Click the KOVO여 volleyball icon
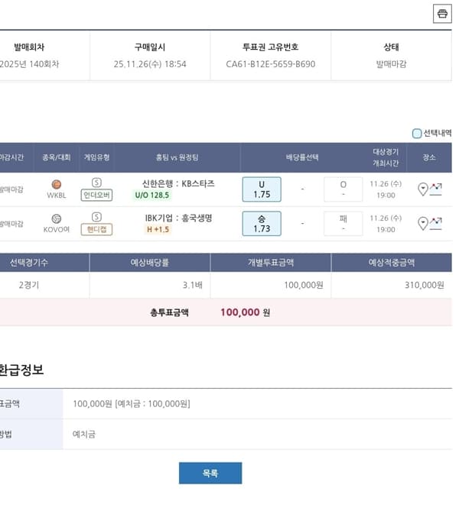 click(57, 218)
